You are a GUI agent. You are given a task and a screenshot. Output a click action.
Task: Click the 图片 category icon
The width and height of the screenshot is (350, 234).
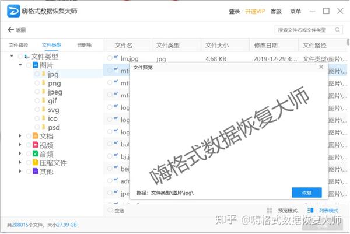(36, 65)
